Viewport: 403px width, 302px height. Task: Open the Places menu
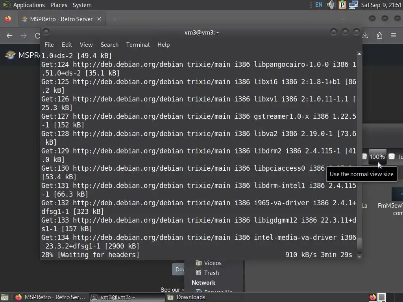(59, 5)
